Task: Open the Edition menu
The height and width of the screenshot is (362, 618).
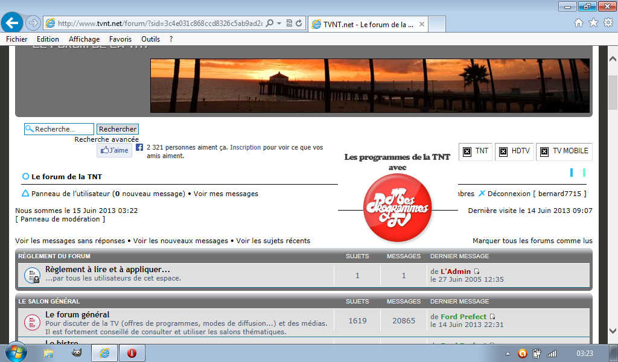Action: [x=48, y=39]
